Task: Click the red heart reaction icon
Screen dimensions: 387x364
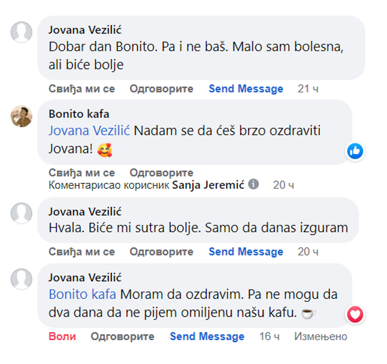Action: coord(355,314)
